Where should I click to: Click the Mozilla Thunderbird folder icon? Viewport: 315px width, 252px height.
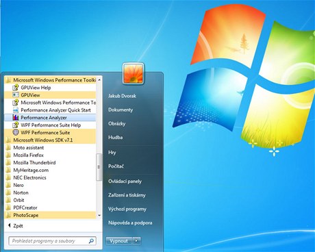click(8, 162)
